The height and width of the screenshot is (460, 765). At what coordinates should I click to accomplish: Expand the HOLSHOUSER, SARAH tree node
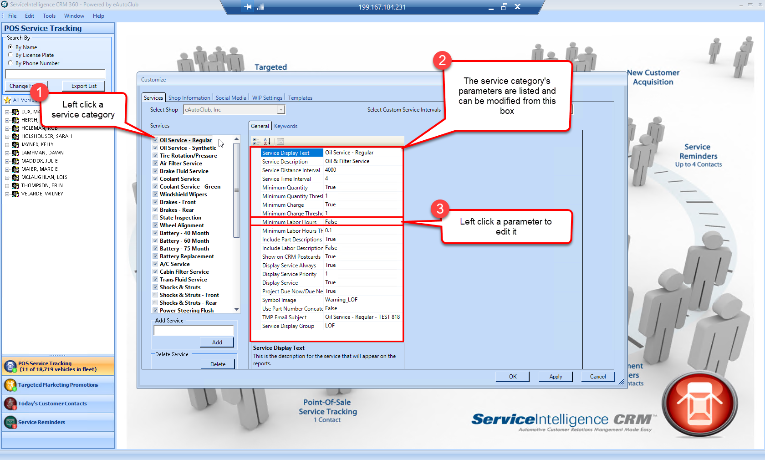click(7, 137)
